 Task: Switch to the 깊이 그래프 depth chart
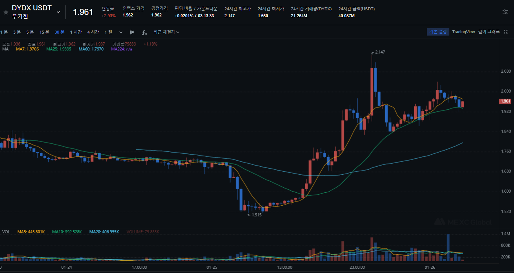coord(489,32)
